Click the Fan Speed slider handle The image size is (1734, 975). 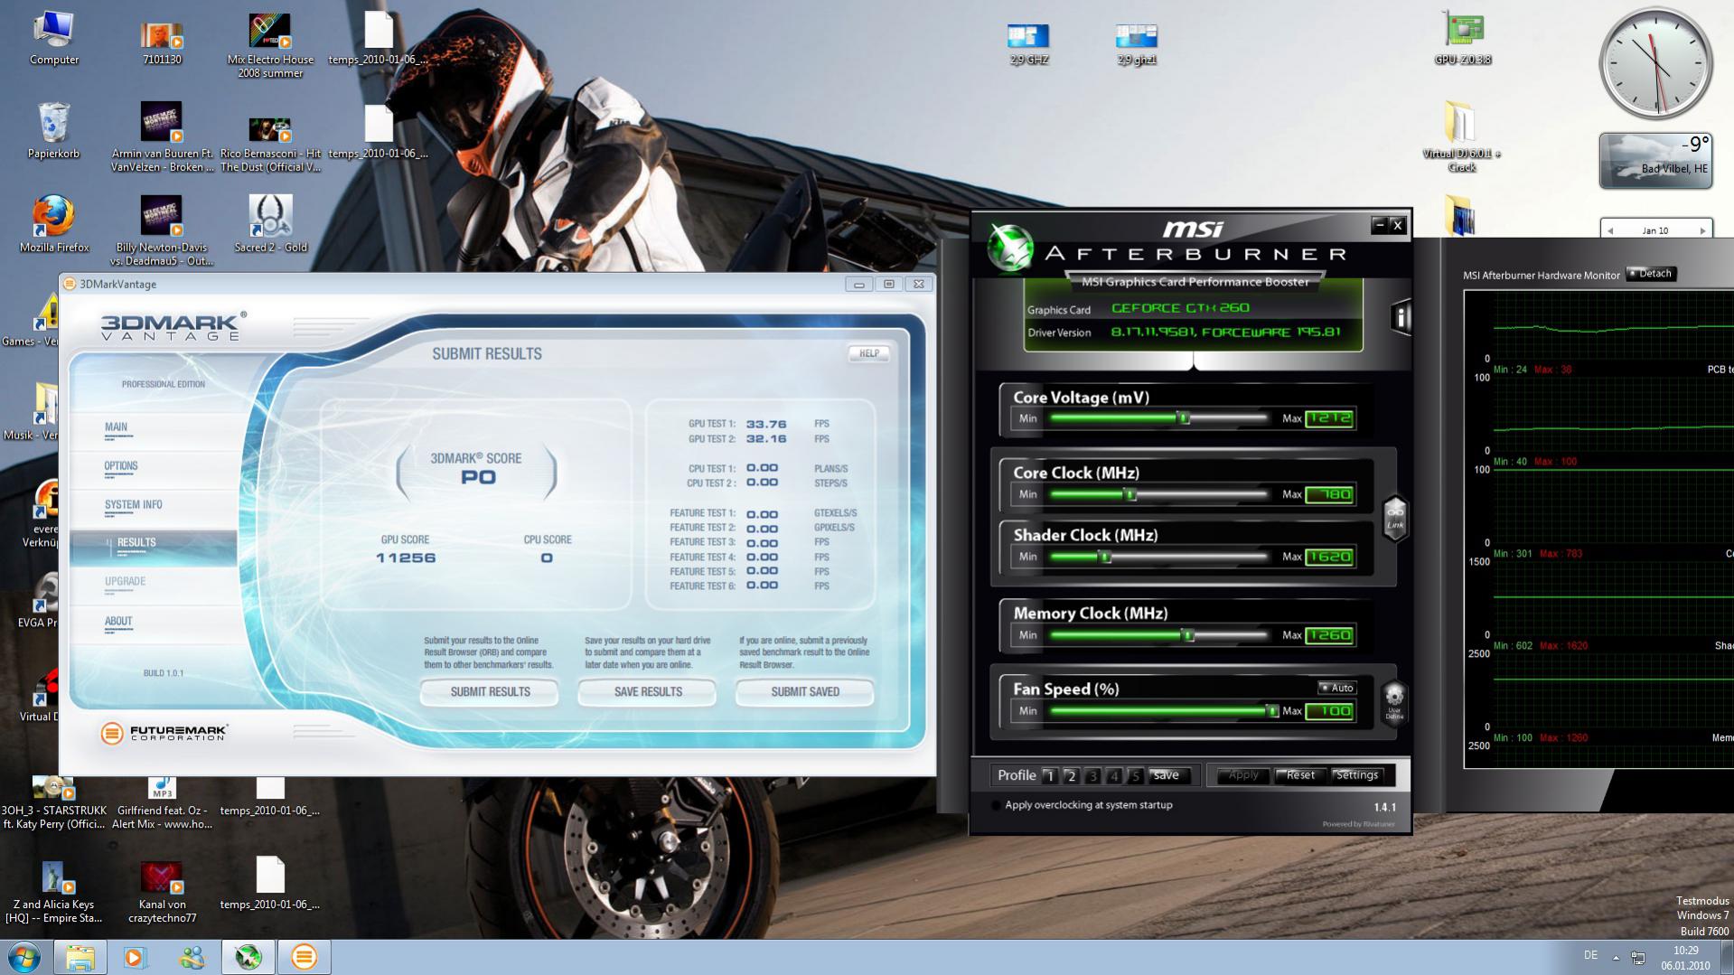[1272, 711]
